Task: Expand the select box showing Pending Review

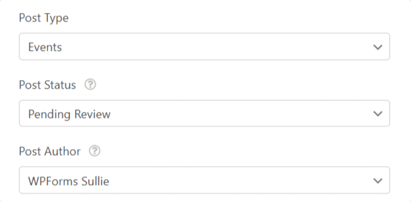Action: point(204,114)
